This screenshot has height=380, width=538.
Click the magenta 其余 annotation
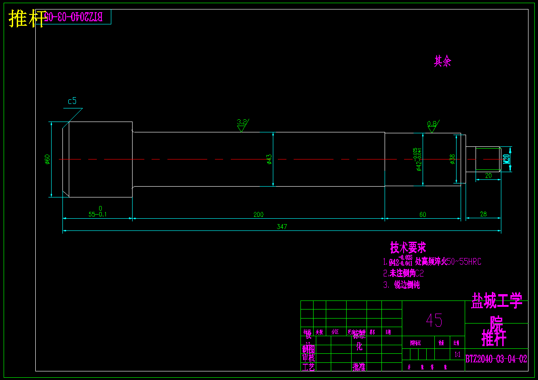click(x=443, y=61)
